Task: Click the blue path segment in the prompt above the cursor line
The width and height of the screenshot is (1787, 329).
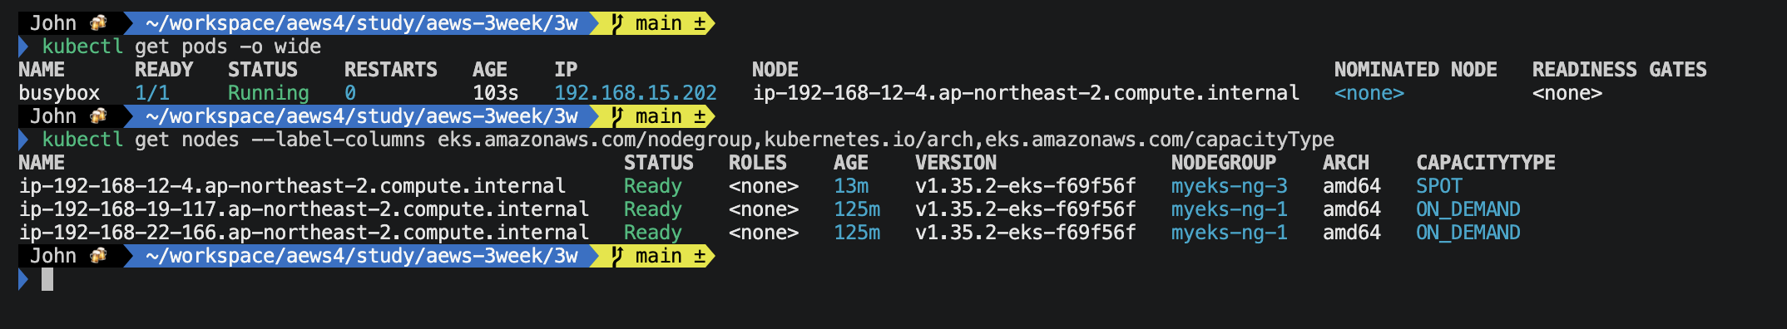Action: point(362,256)
